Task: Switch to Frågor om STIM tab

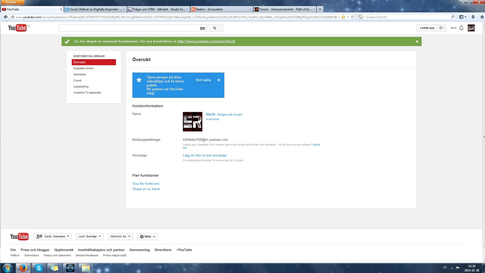Action: pos(159,9)
